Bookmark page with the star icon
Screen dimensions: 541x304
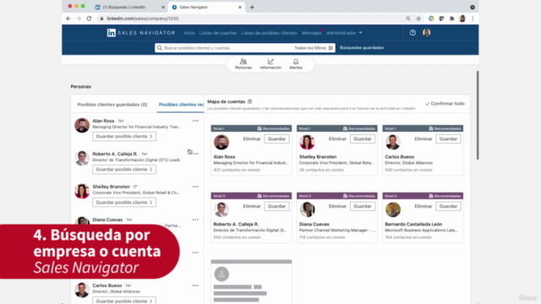tap(418, 19)
